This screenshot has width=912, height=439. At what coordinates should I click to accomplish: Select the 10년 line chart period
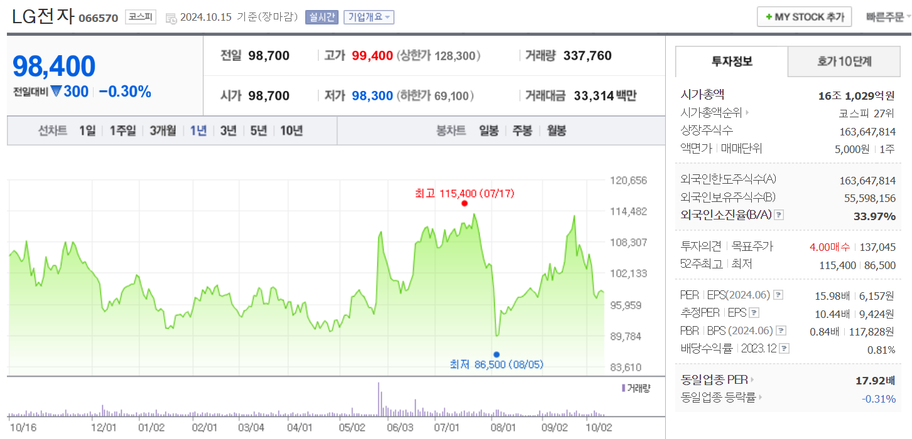(x=291, y=131)
